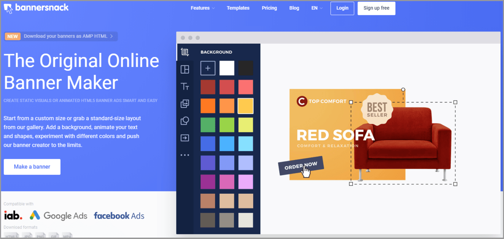Pick the off-white cream swatch

click(x=246, y=220)
